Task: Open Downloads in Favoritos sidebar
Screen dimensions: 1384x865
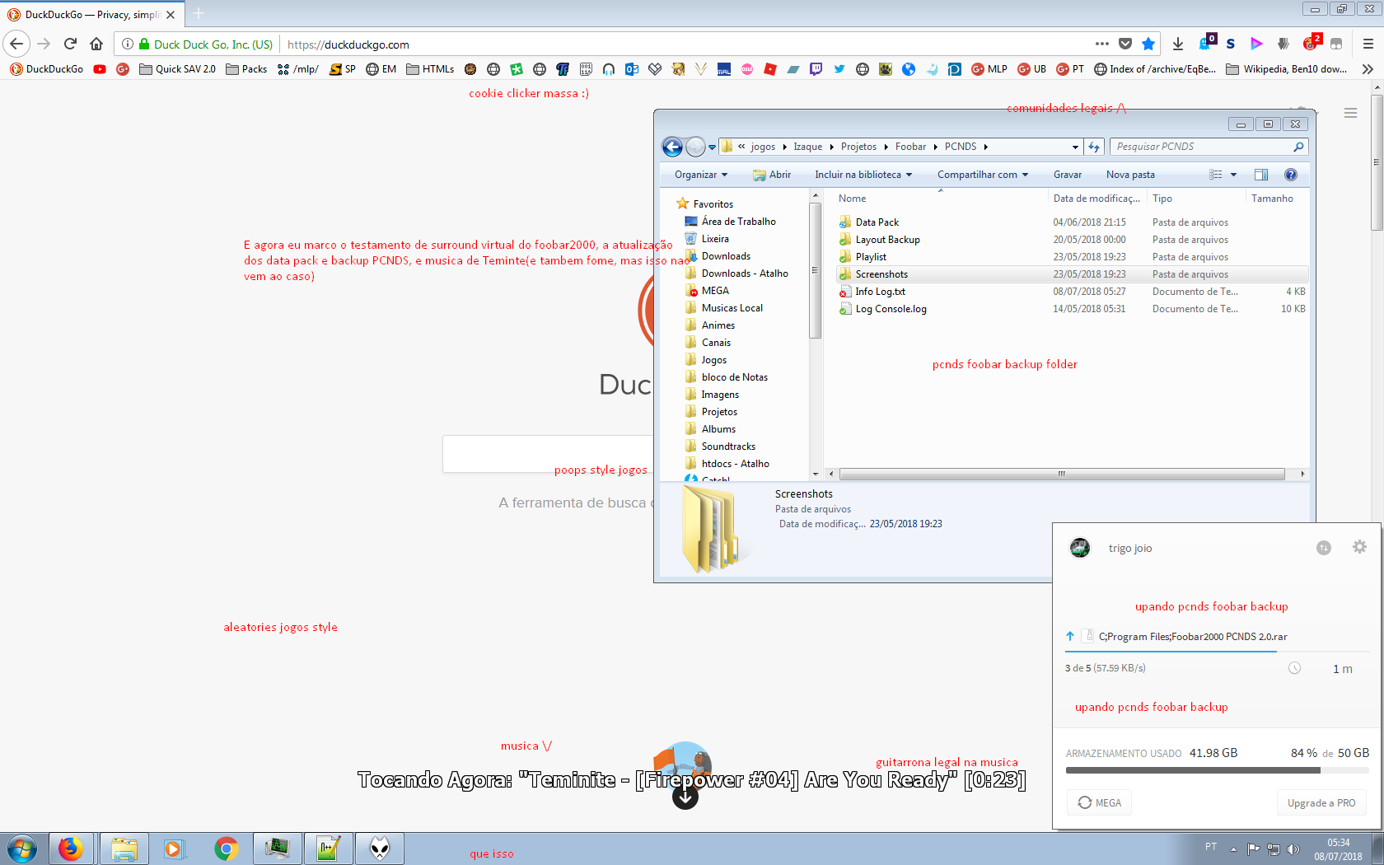Action: [x=725, y=256]
